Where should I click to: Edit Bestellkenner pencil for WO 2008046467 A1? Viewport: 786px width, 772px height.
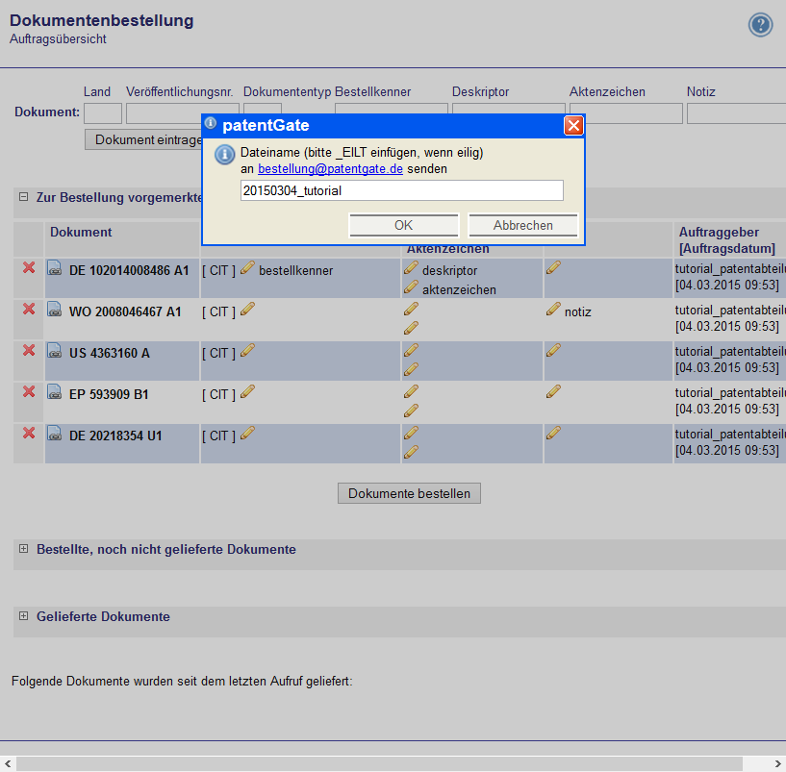tap(247, 310)
